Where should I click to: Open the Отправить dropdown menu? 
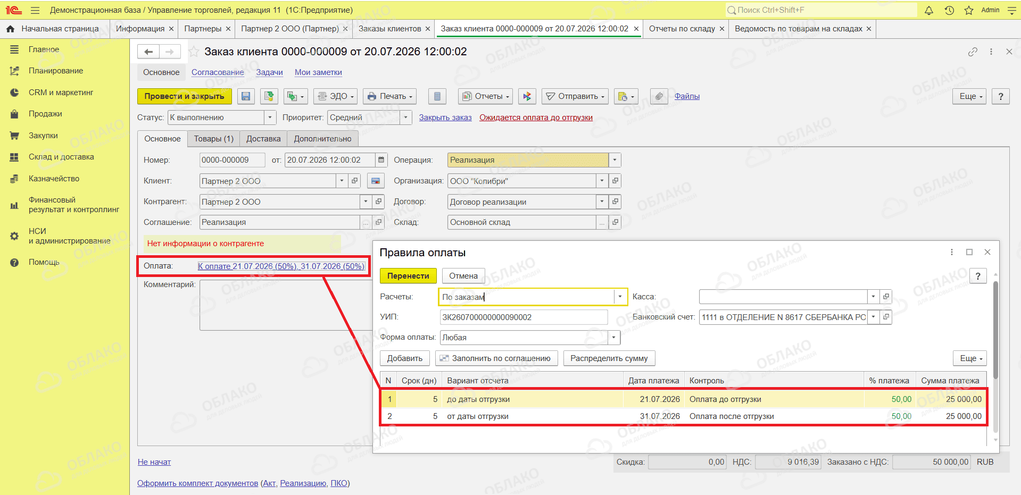click(576, 96)
